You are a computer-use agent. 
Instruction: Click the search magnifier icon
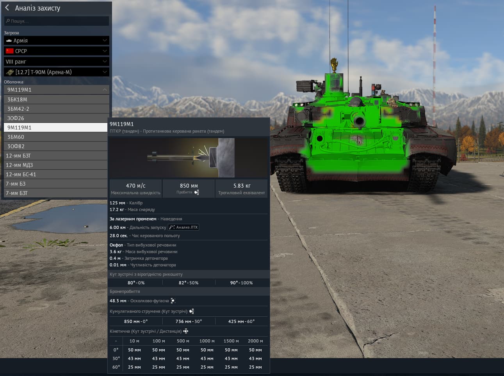click(8, 21)
